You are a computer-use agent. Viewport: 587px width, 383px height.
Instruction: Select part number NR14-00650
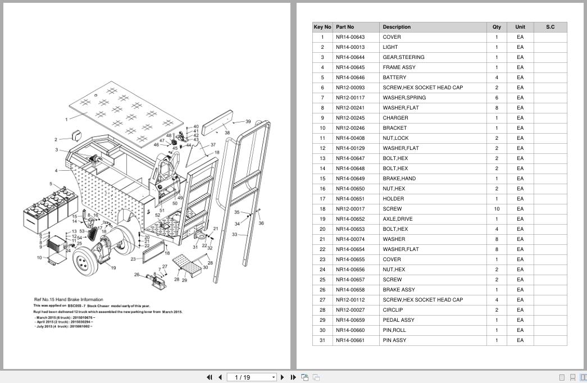(350, 189)
